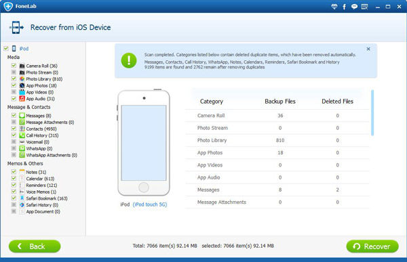Uncheck the Call History checkbox
407x262 pixels.
pos(14,135)
